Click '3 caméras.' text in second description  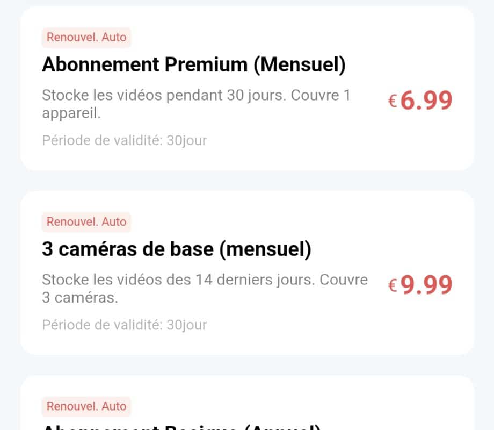click(x=80, y=298)
